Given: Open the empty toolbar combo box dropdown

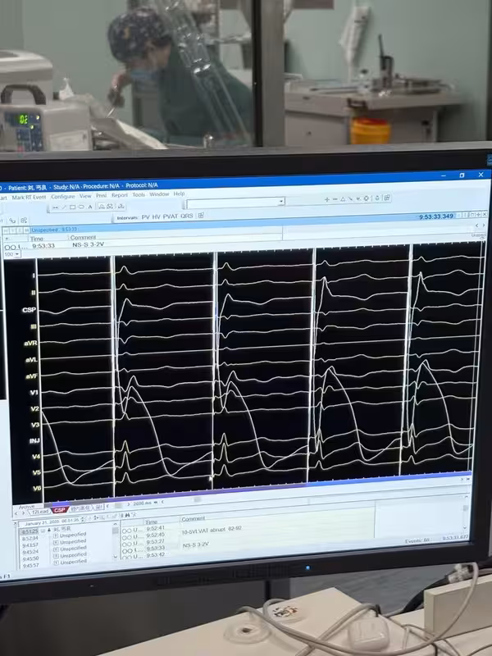Looking at the screenshot, I should 281,202.
